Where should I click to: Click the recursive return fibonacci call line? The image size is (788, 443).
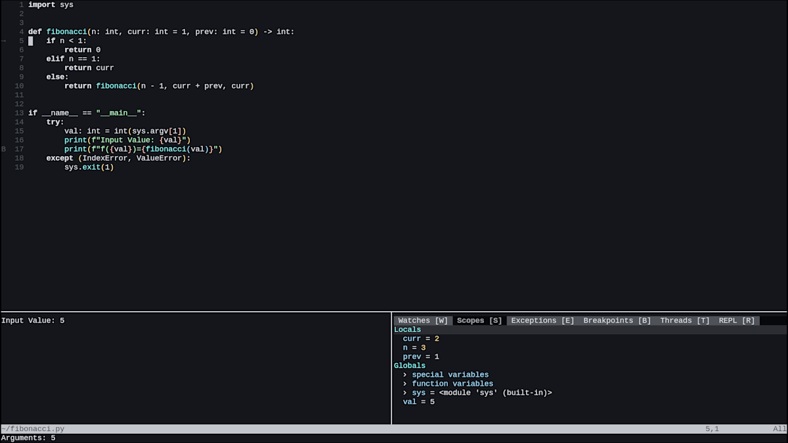pyautogui.click(x=159, y=87)
